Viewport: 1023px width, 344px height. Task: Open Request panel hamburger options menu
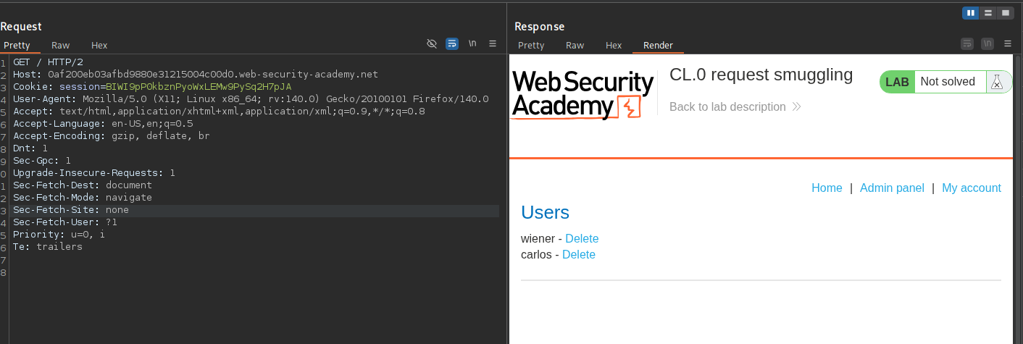(493, 44)
